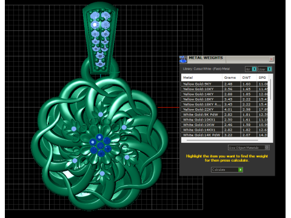Select Yellow Gold:18KY R... row

pyautogui.click(x=224, y=104)
